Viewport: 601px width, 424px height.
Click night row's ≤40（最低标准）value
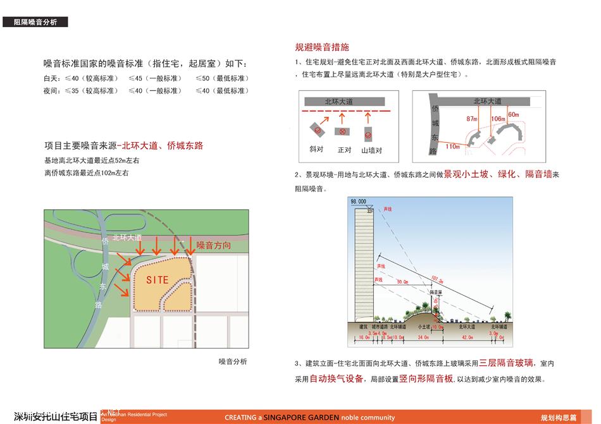222,91
